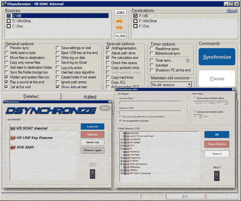The width and height of the screenshot is (241, 201).
Task: Expand the Validi da Acquisire node
Action: point(122,164)
